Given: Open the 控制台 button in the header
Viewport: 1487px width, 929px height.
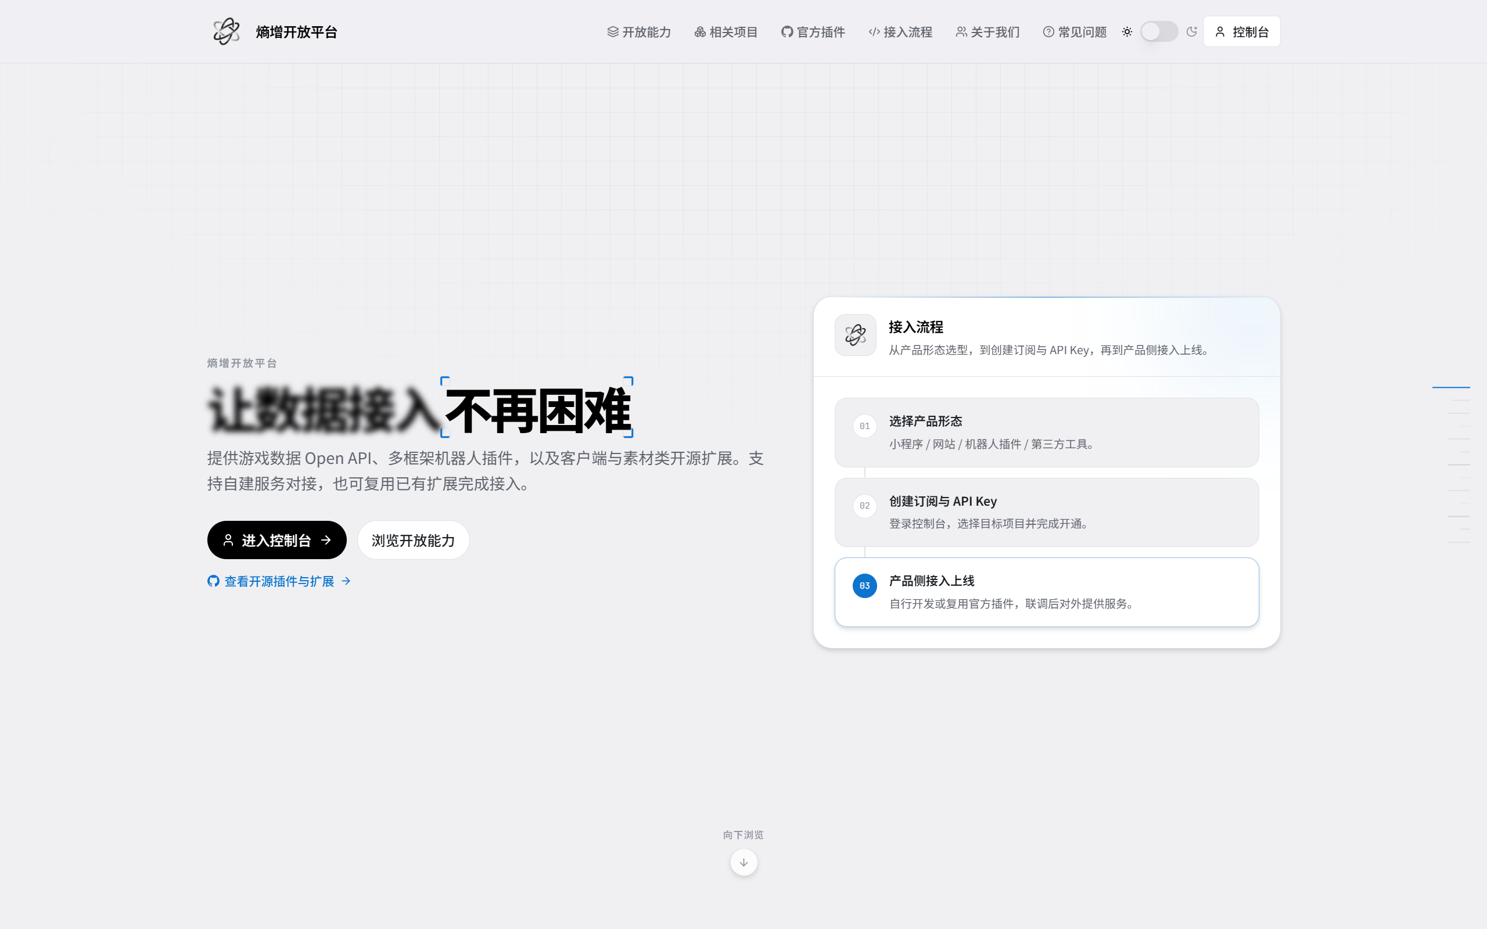Looking at the screenshot, I should pyautogui.click(x=1241, y=32).
